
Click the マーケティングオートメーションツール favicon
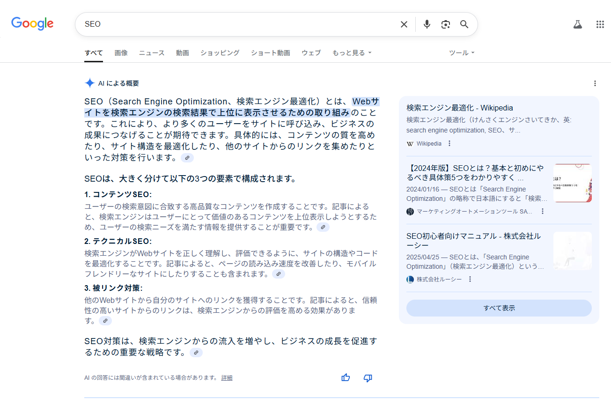[x=410, y=212]
